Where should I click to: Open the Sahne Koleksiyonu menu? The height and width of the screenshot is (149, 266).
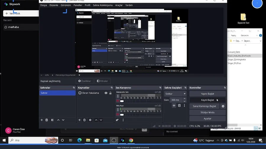click(103, 5)
